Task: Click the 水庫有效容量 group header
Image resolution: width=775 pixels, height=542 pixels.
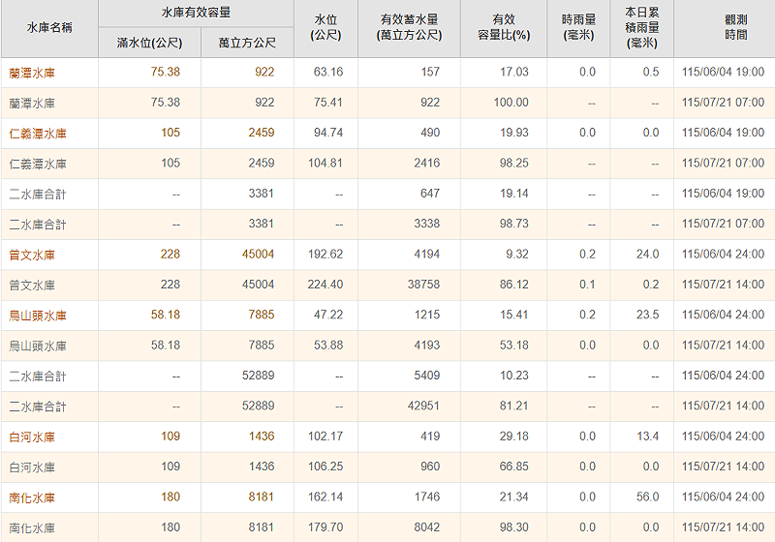Action: click(x=197, y=13)
